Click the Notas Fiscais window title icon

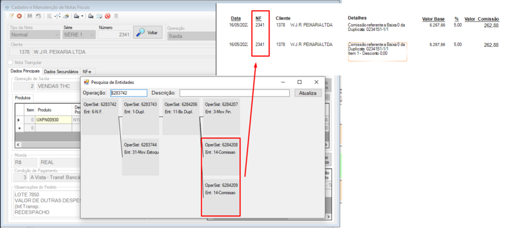[x=7, y=7]
